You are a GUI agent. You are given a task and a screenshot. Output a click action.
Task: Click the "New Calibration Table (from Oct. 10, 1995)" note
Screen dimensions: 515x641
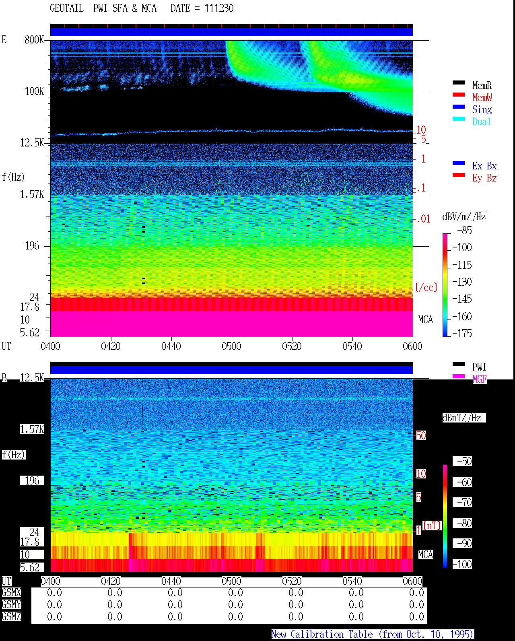click(372, 634)
